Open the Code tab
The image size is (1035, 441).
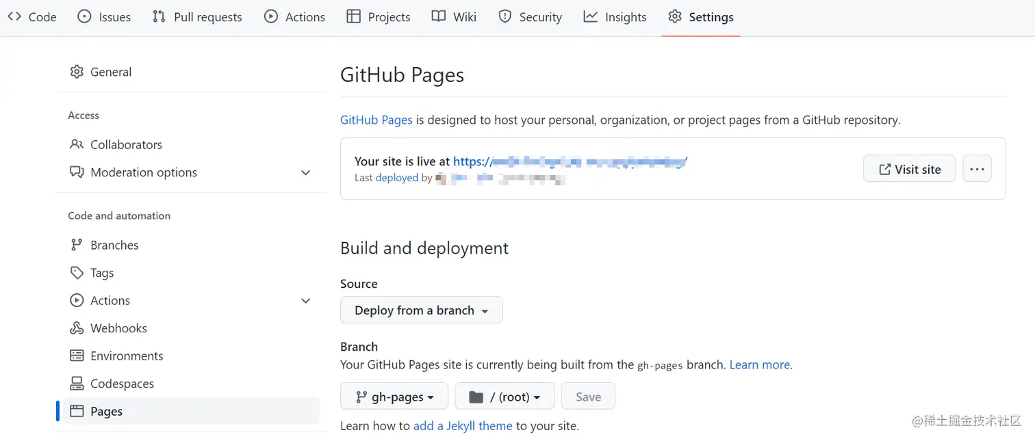(x=32, y=17)
